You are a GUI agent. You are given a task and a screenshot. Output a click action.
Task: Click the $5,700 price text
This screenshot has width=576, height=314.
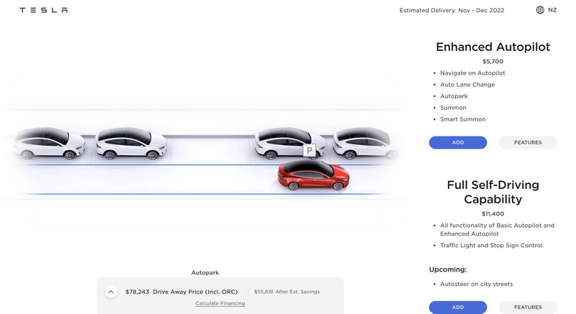coord(493,62)
